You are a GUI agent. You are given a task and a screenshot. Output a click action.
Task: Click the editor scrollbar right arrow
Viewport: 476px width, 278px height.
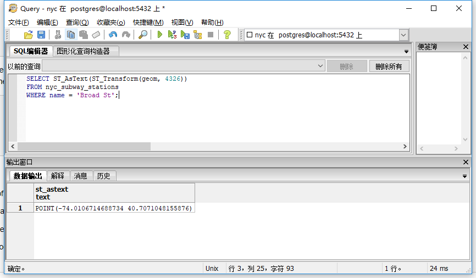[405, 146]
